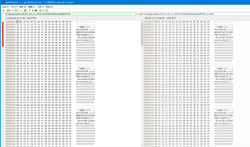
Task: Click the red thumbnail overview strip
Action: click(3, 34)
